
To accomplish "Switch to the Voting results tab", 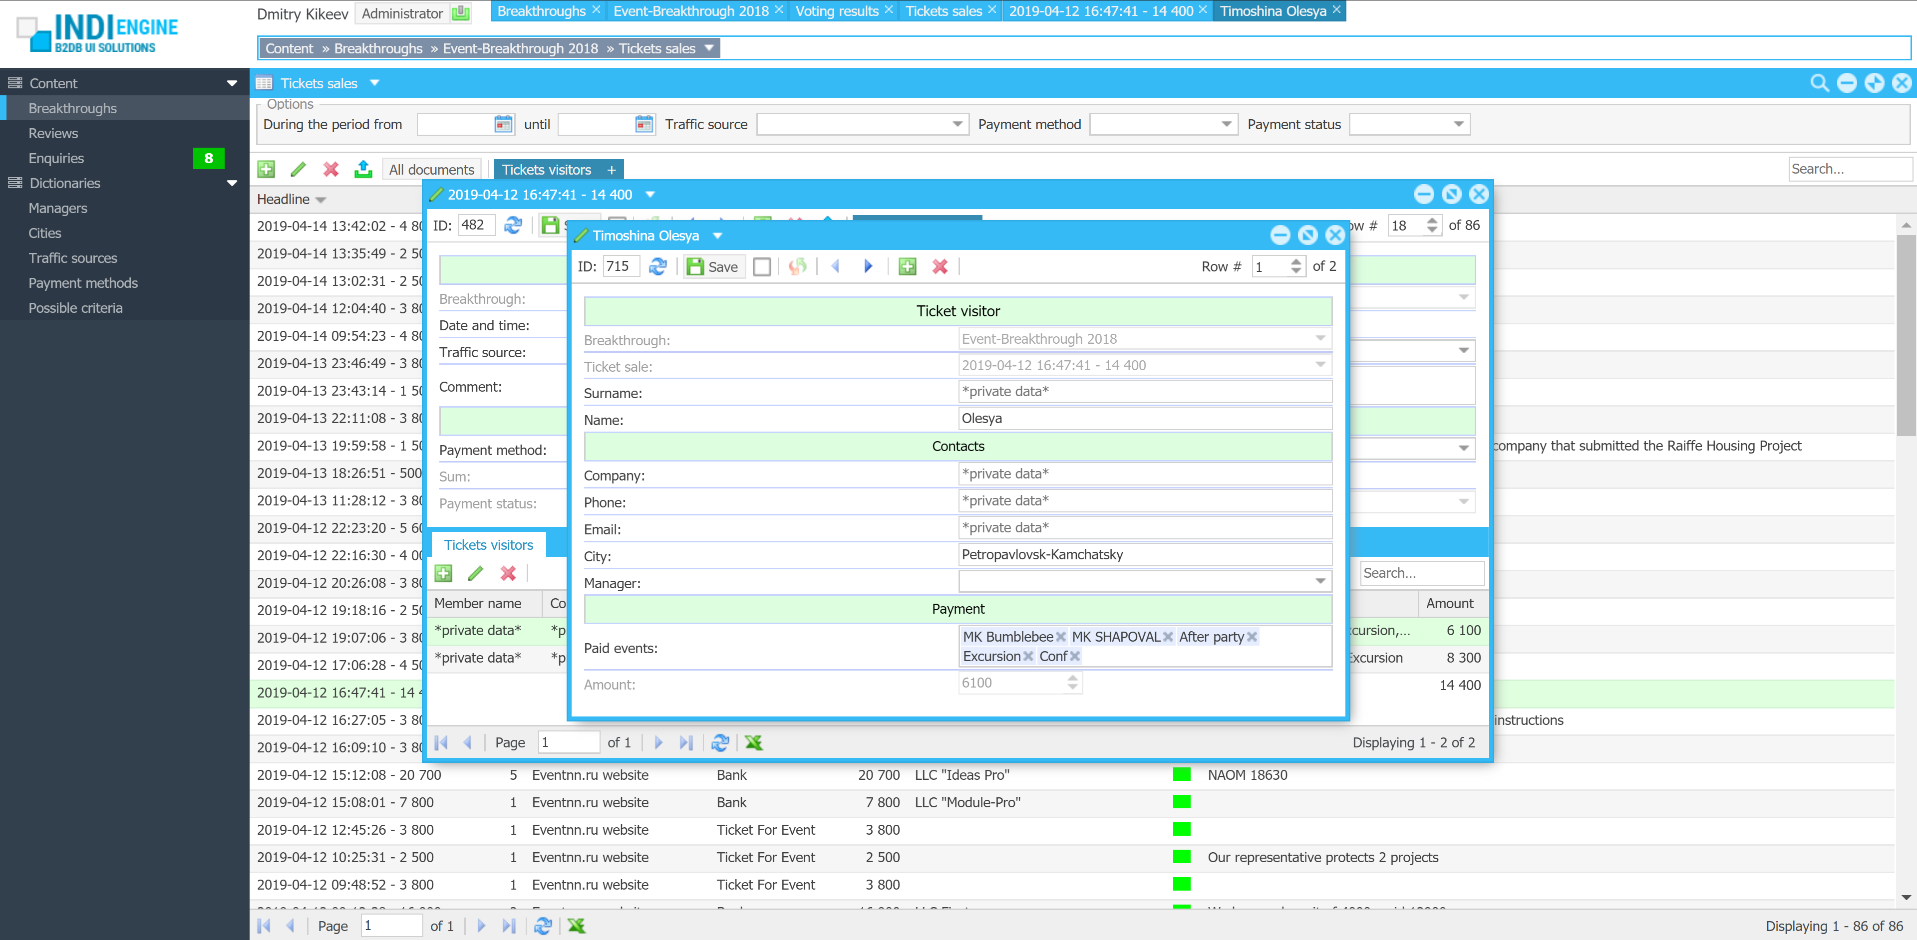I will (x=837, y=11).
